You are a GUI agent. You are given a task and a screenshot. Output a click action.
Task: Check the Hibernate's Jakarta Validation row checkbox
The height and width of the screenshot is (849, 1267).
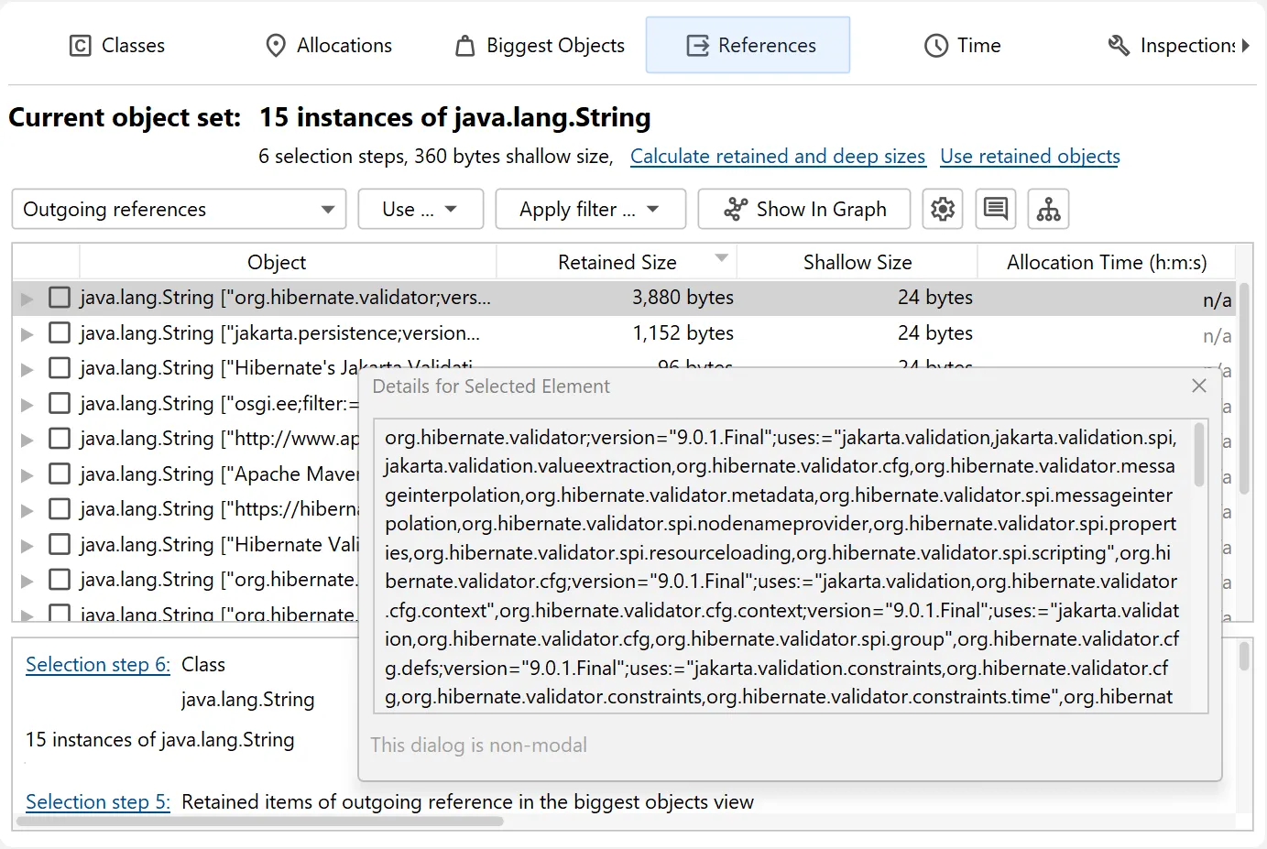pyautogui.click(x=60, y=368)
